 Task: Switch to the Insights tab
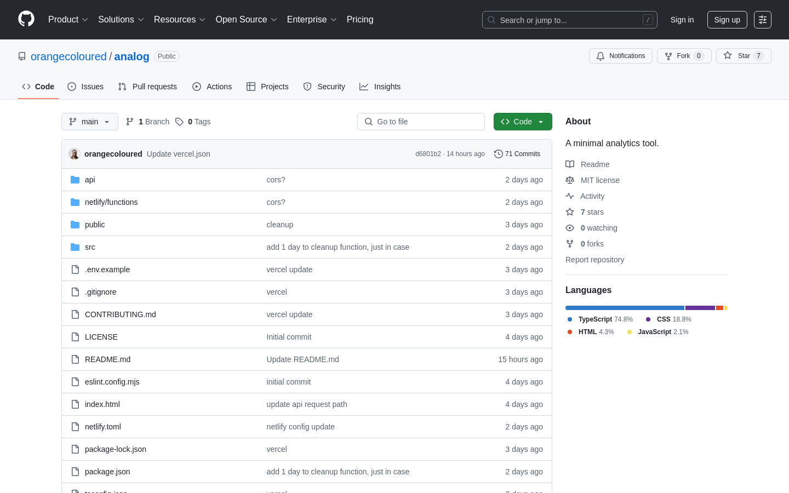(x=380, y=87)
